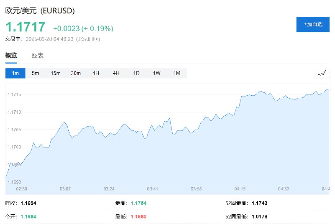Select the 4H timeframe

tap(116, 73)
